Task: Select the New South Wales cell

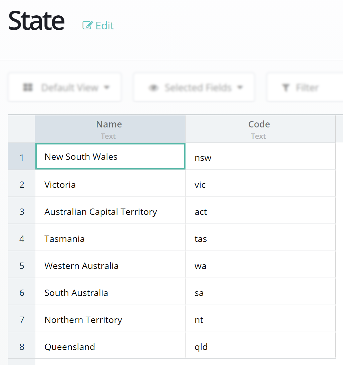Action: 110,157
